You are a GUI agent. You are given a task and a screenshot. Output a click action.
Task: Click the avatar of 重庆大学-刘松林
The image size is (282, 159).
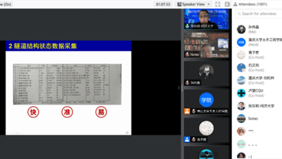click(x=241, y=81)
